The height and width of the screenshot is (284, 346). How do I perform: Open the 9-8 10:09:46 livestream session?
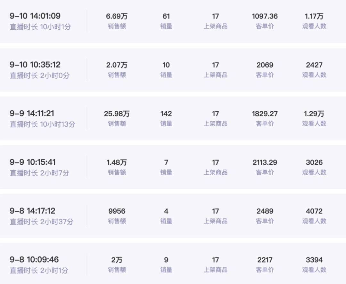[34, 260]
